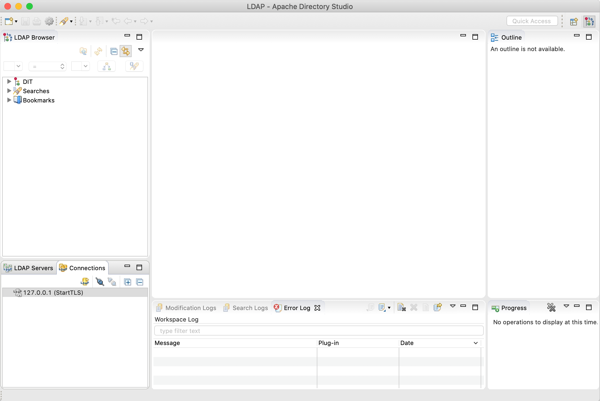Image resolution: width=600 pixels, height=401 pixels.
Task: Open the LDAP Browser view menu arrow
Action: pos(141,50)
